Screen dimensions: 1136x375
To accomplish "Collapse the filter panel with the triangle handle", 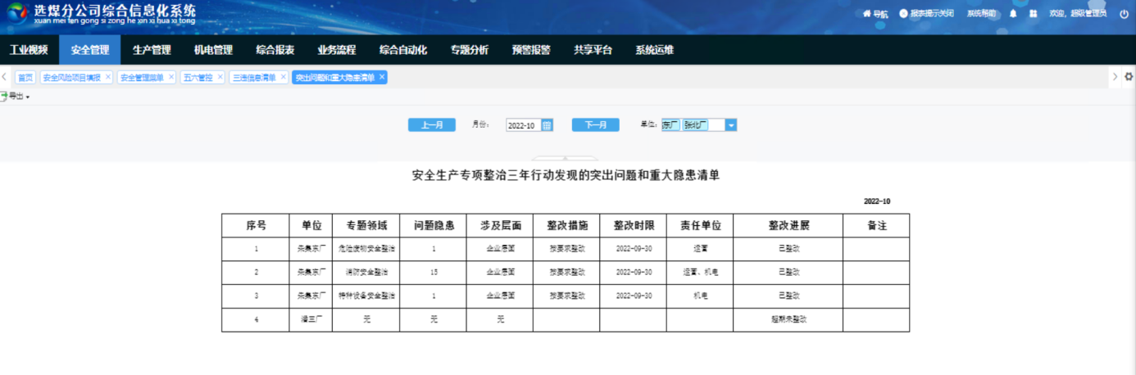I will [566, 158].
